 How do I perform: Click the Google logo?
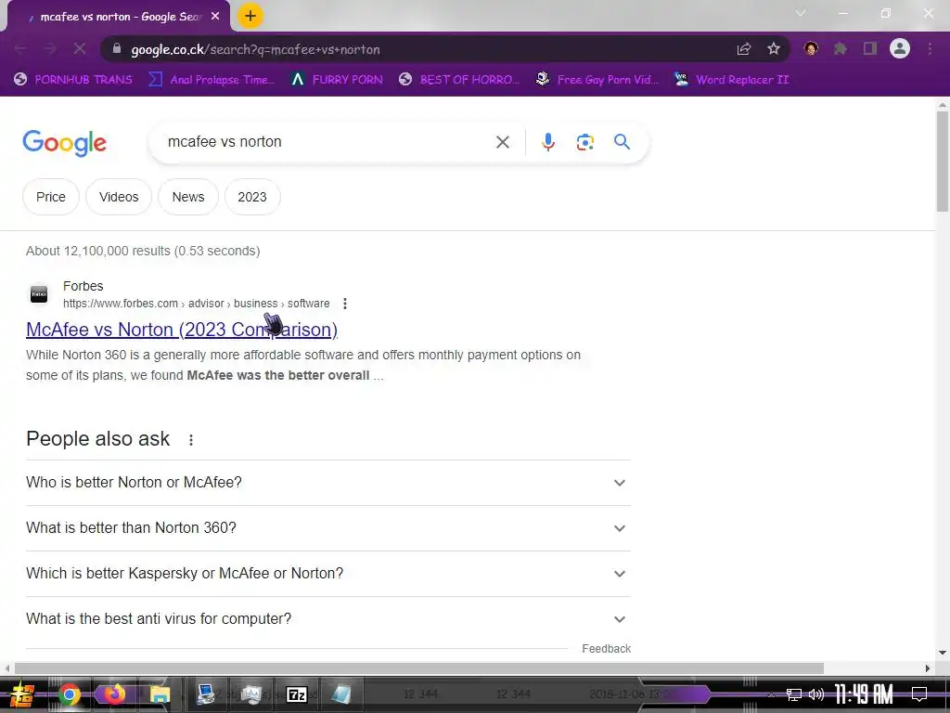click(x=65, y=143)
